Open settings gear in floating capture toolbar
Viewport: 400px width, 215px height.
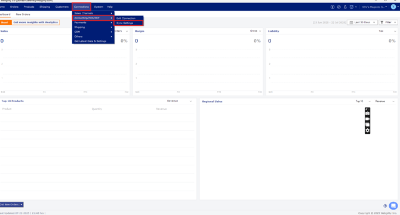coord(367,130)
